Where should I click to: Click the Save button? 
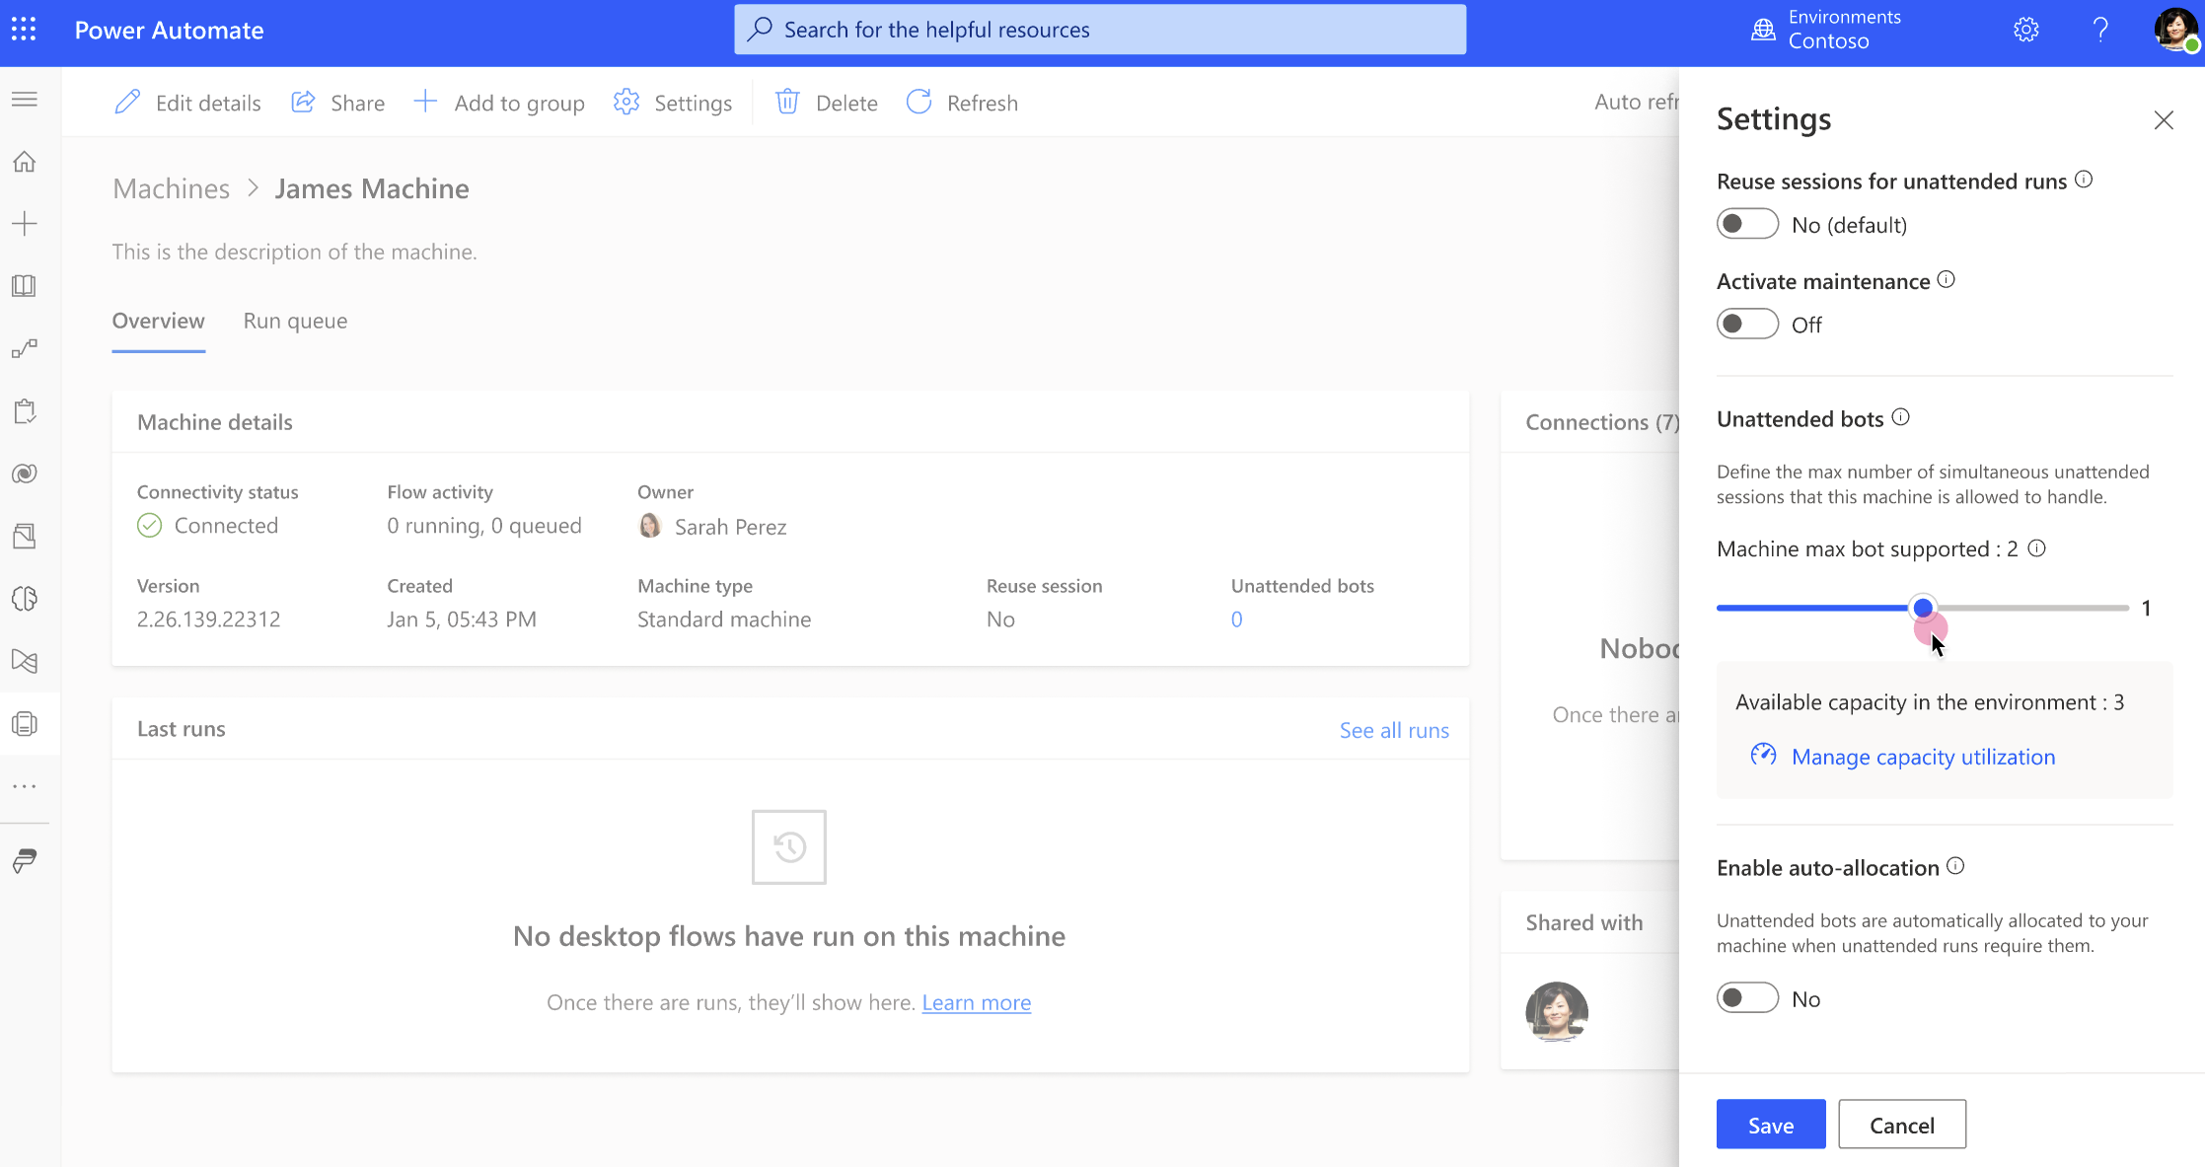tap(1771, 1125)
